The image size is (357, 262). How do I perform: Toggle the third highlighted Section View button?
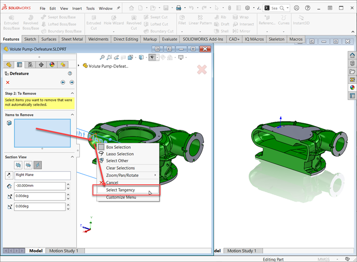[x=38, y=165]
